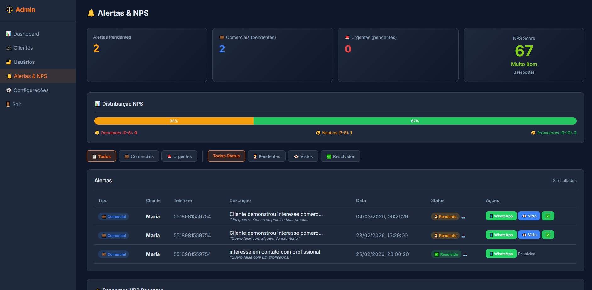Open Dashboard from the sidebar
Screen dimensions: 592x290
click(26, 34)
